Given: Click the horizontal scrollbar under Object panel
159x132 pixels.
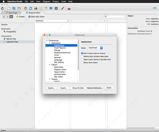Looking at the screenshot, I should [141, 128].
